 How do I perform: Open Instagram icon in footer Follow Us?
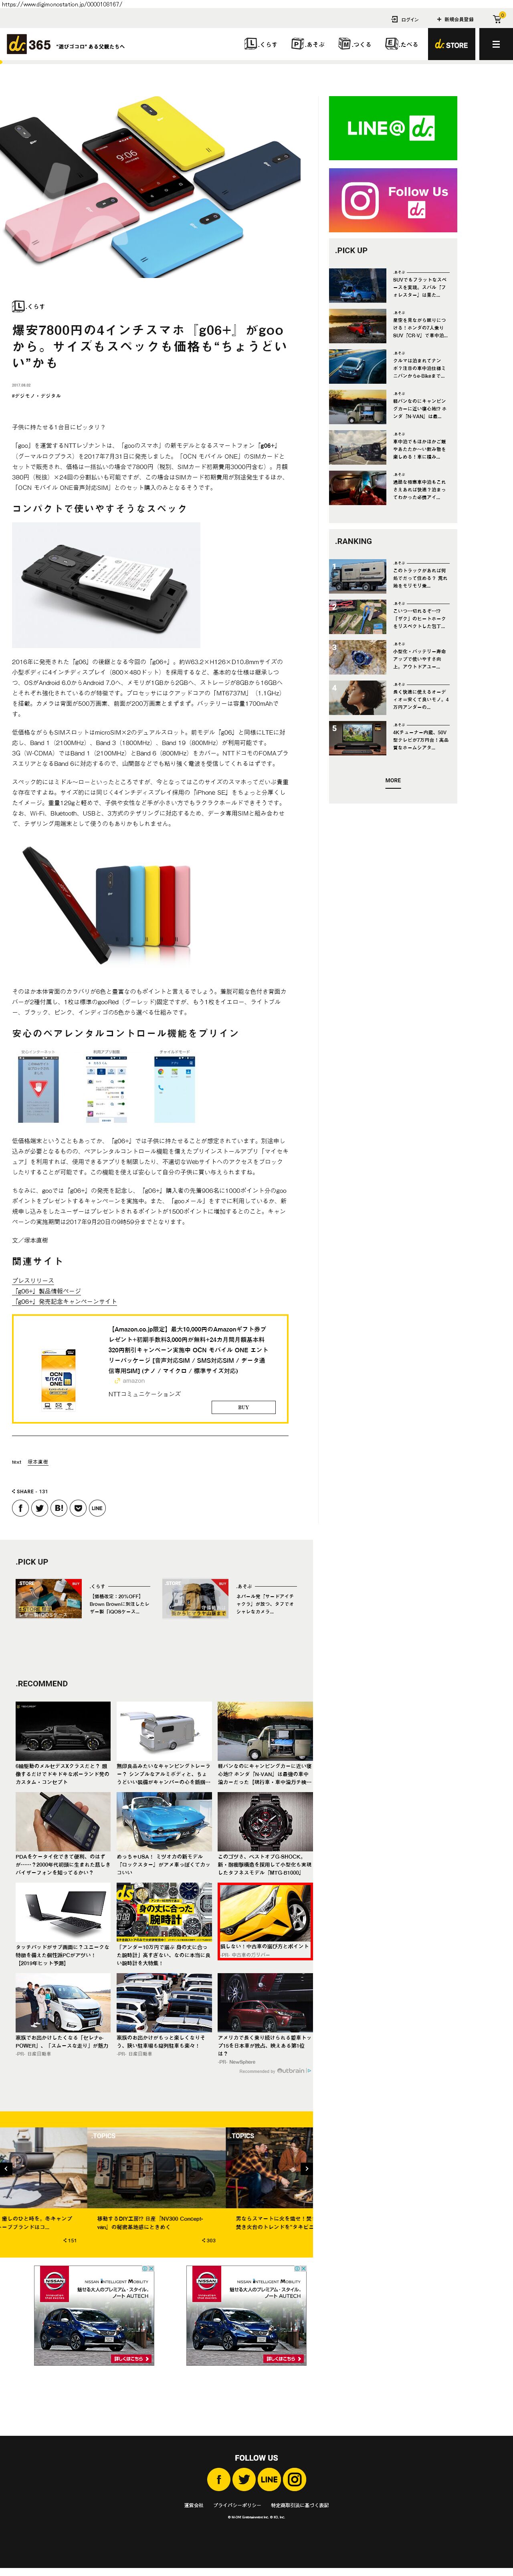click(x=294, y=2479)
